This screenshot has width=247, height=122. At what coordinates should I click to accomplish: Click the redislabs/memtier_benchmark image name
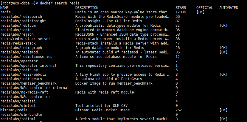(28, 83)
